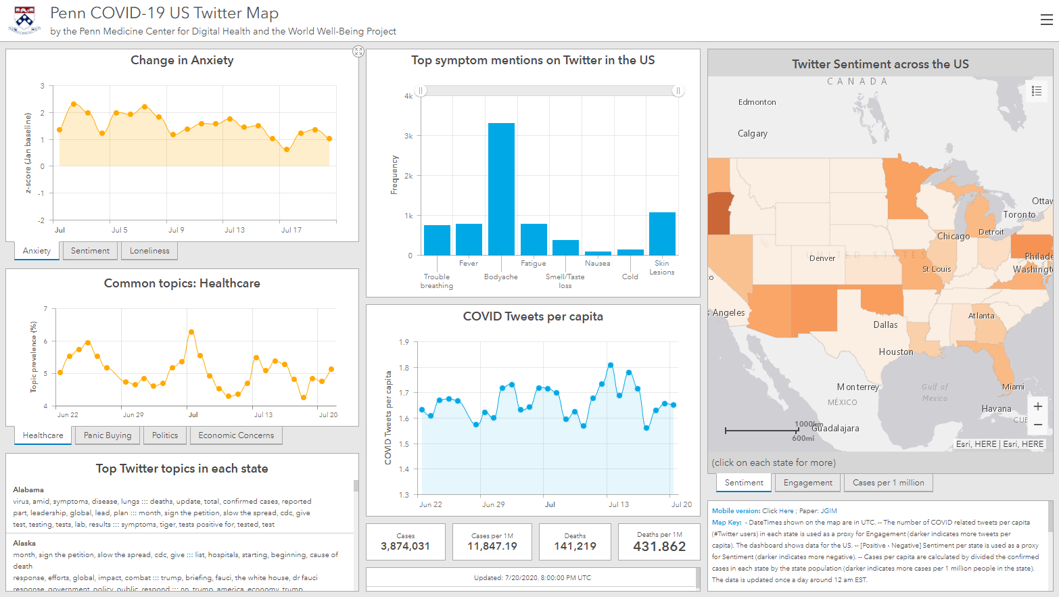Click the Deaths per 1M value 431.862
Image resolution: width=1059 pixels, height=597 pixels.
click(659, 546)
